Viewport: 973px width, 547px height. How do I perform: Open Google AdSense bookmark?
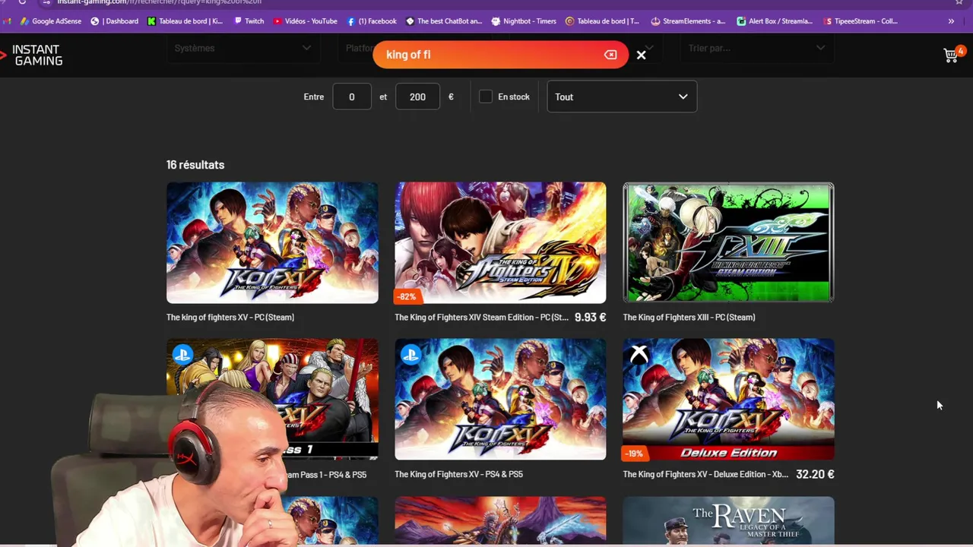pyautogui.click(x=50, y=21)
